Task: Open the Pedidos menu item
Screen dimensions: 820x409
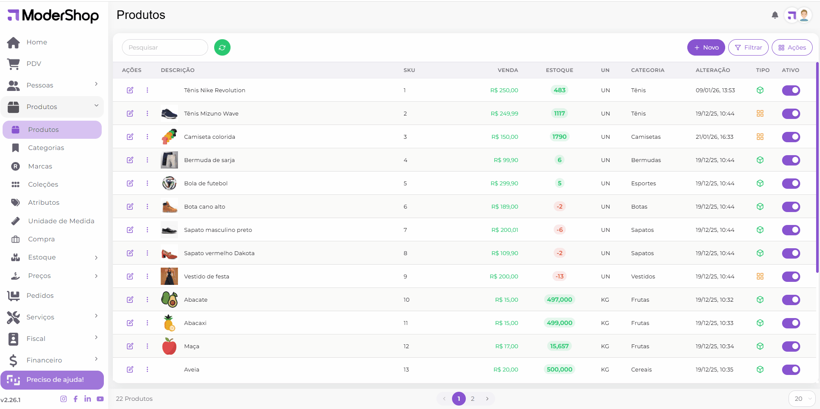Action: coord(40,296)
